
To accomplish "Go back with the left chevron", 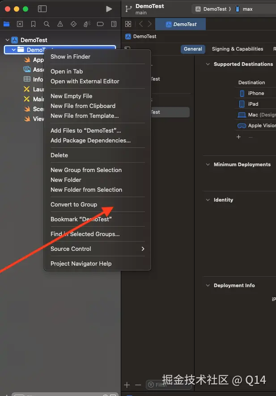I will click(x=141, y=24).
